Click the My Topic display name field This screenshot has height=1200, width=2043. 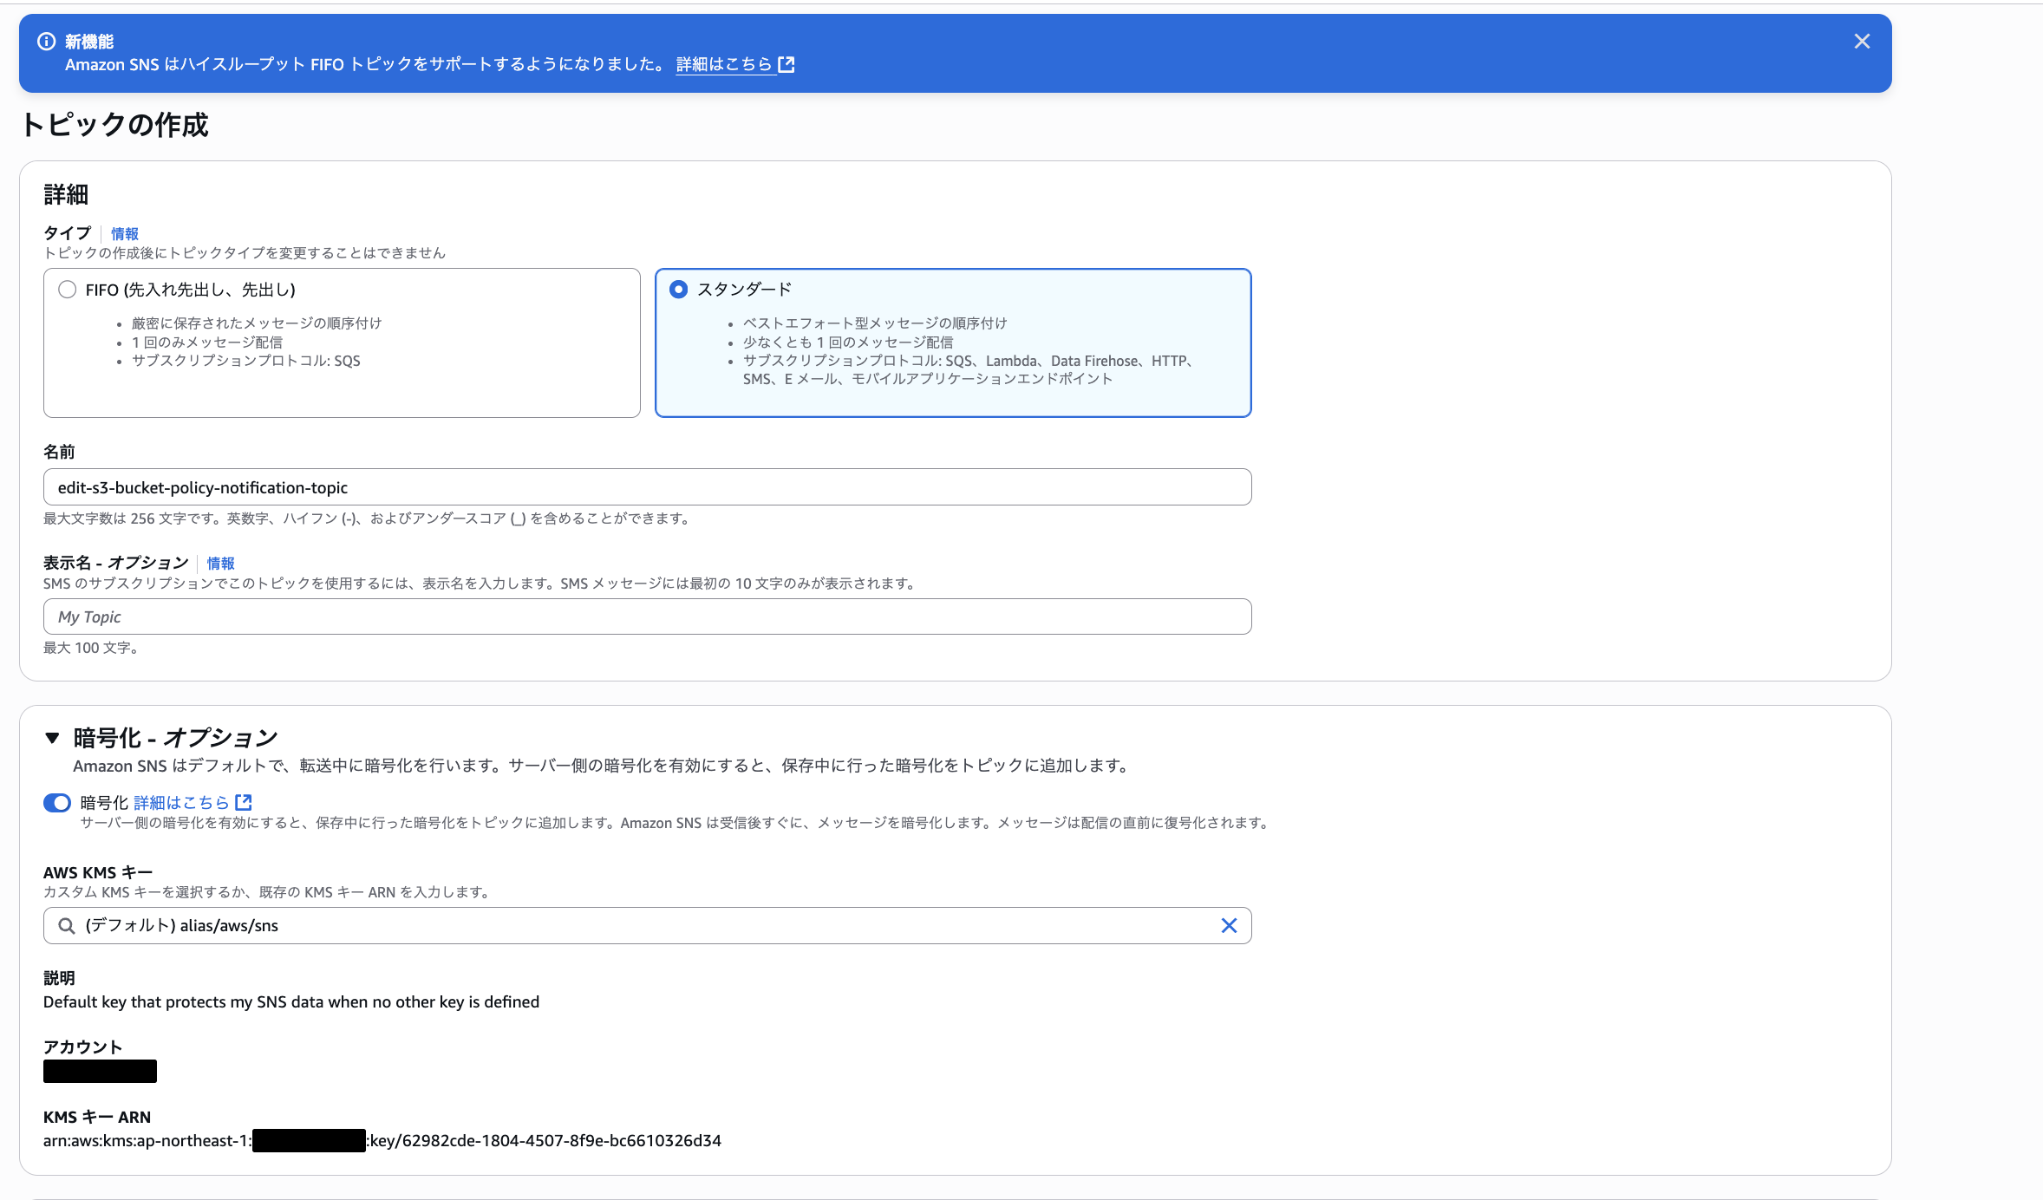click(x=647, y=616)
